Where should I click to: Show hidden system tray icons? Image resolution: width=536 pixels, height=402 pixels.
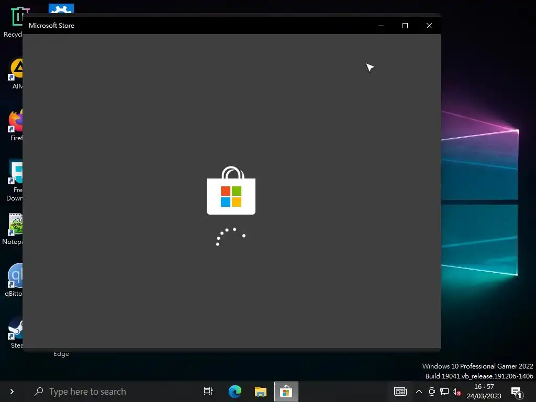419,392
